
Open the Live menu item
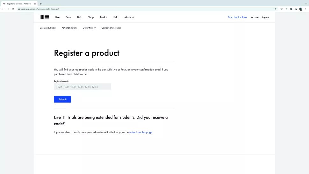pos(57,17)
